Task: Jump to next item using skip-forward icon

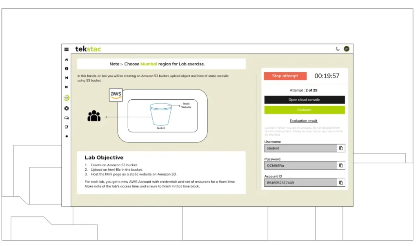Action: [x=67, y=87]
